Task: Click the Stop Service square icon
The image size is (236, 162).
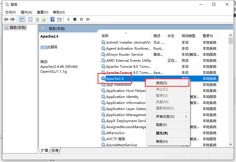Action: (x=75, y=19)
